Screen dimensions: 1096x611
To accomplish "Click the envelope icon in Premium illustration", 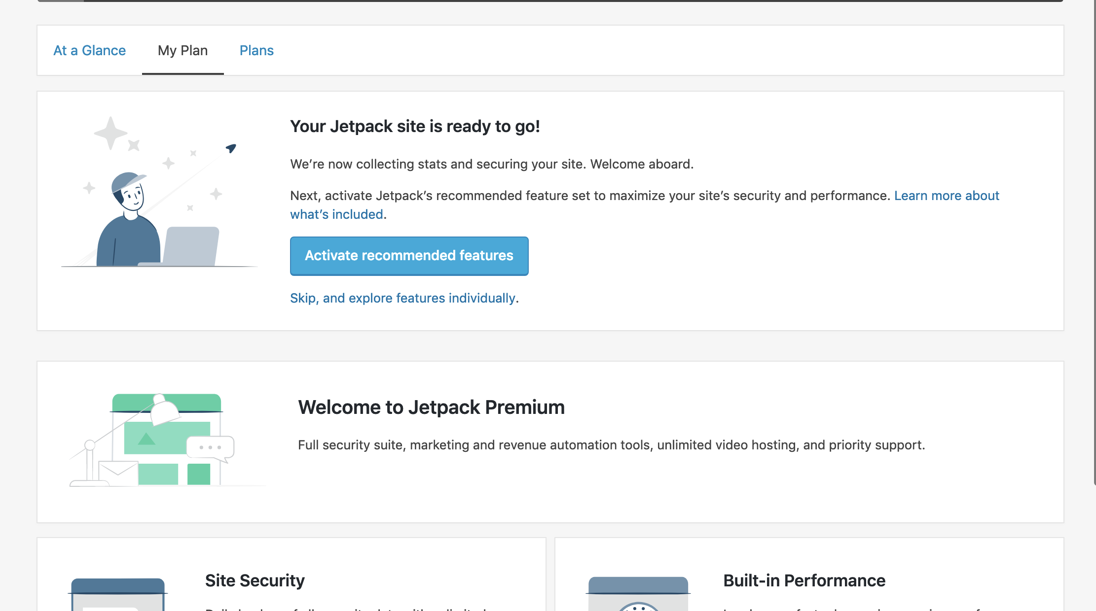I will coord(118,472).
